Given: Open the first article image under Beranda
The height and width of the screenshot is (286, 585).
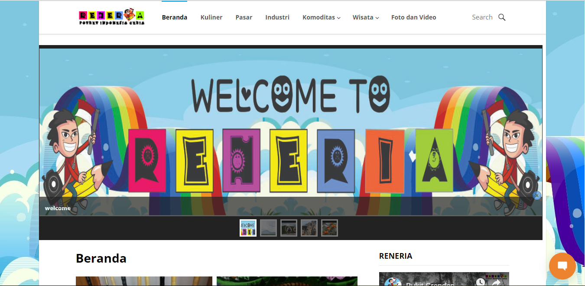Looking at the screenshot, I should pyautogui.click(x=144, y=281).
